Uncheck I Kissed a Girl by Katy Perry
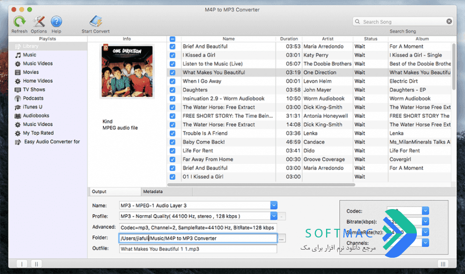 [172, 55]
